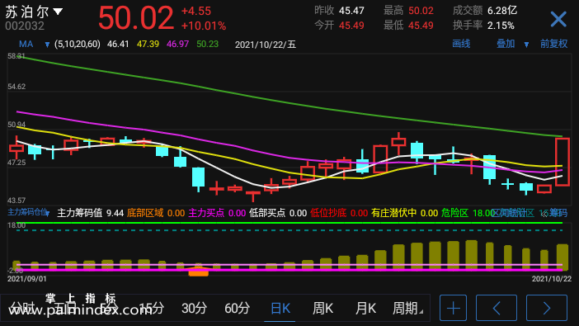Click the 换手率 value 2.15%
The image size is (579, 326).
coord(501,26)
